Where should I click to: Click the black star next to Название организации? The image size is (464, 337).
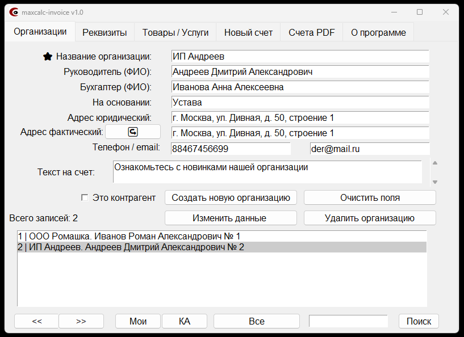pyautogui.click(x=48, y=57)
